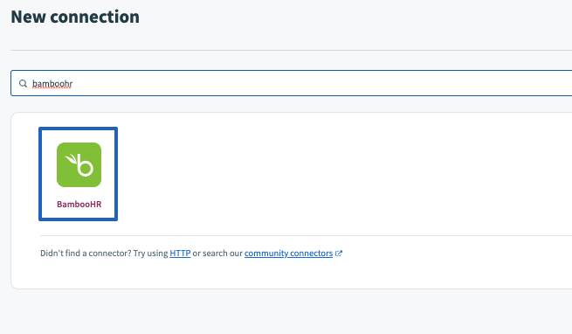Screen dimensions: 572x334
Task: Open the community connectors link
Action: click(x=288, y=254)
